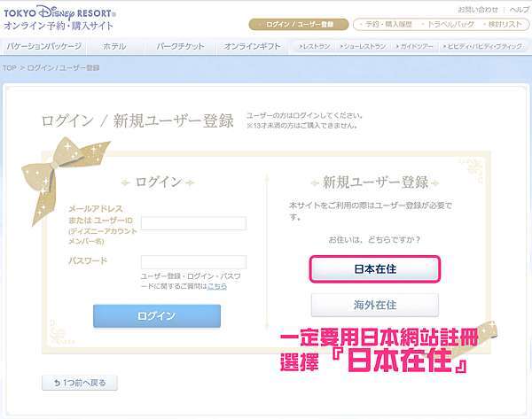The width and height of the screenshot is (532, 419).
Task: Click the こちら help link
Action: [x=217, y=286]
